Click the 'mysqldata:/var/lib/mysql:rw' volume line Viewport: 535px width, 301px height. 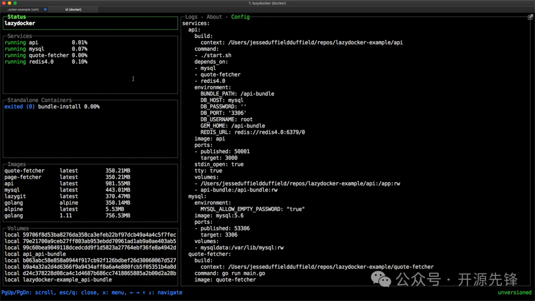click(x=239, y=248)
